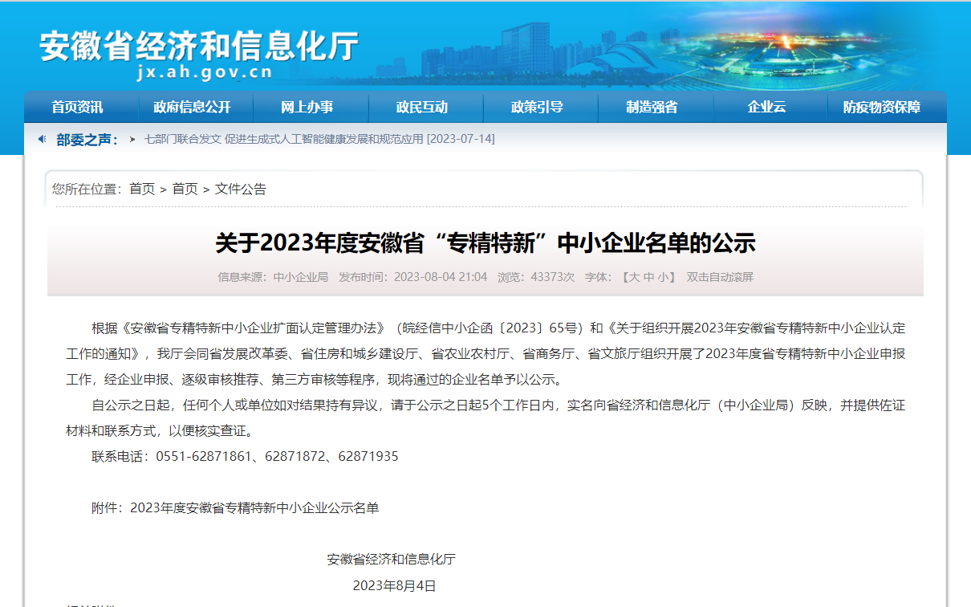Set font size to 小
Image resolution: width=971 pixels, height=607 pixels.
coord(663,277)
